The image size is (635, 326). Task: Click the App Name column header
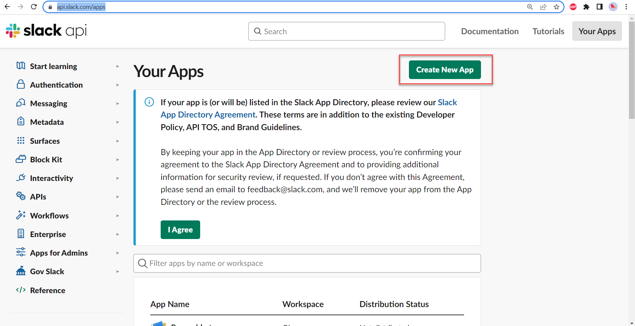coord(170,304)
